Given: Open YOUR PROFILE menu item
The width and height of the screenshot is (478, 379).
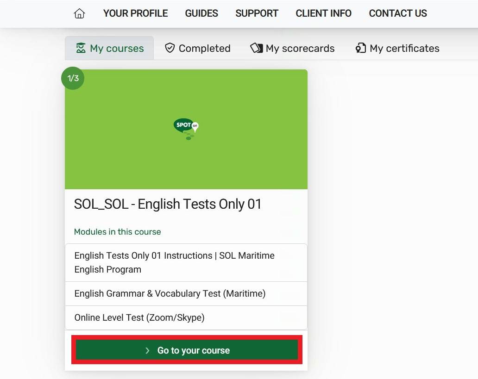Looking at the screenshot, I should tap(135, 13).
